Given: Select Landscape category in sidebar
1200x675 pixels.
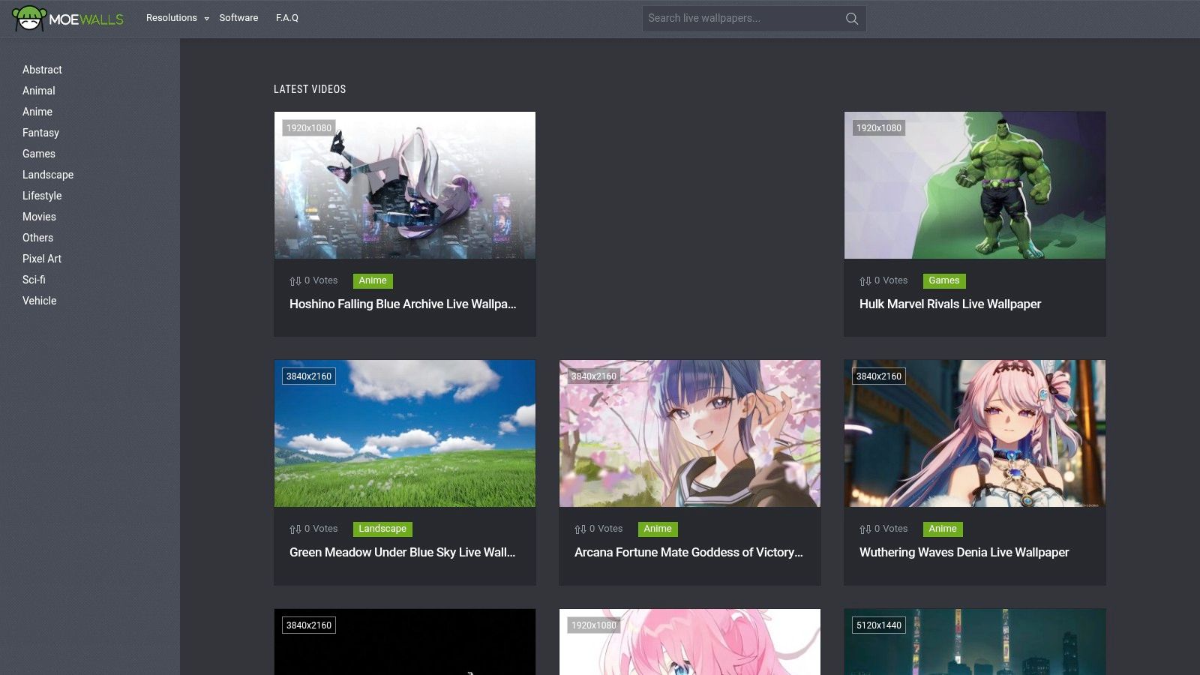Looking at the screenshot, I should tap(48, 175).
